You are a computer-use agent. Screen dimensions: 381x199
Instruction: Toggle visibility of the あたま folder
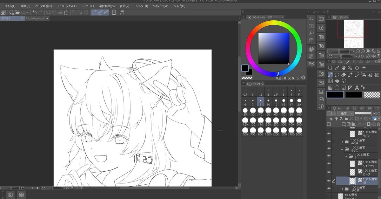pos(329,142)
